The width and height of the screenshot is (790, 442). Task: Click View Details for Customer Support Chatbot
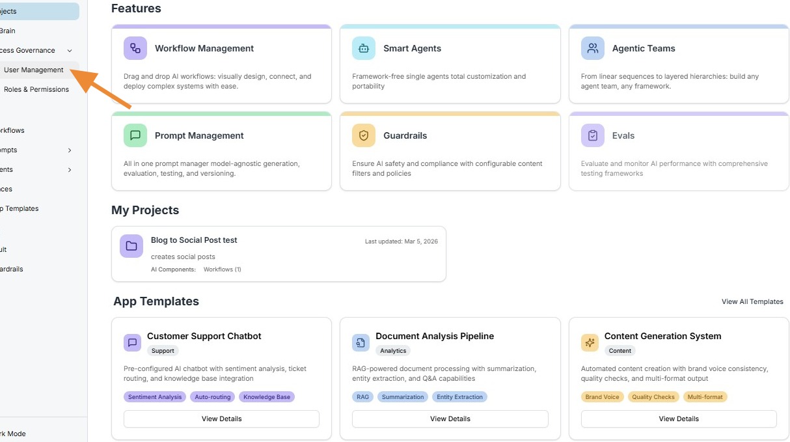point(221,419)
